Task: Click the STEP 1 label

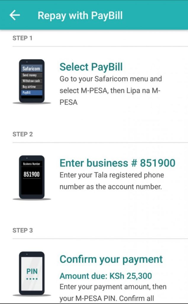Action: pos(23,38)
